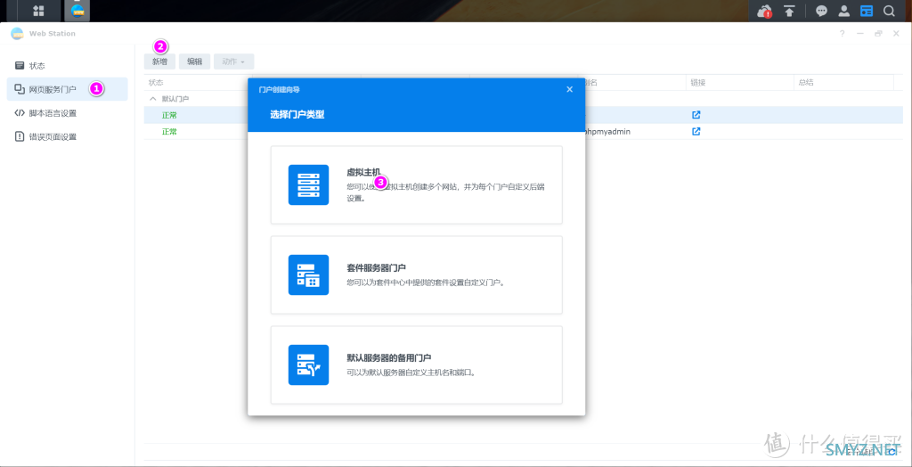Click the default server alternate portal icon
Image resolution: width=912 pixels, height=467 pixels.
click(x=308, y=365)
